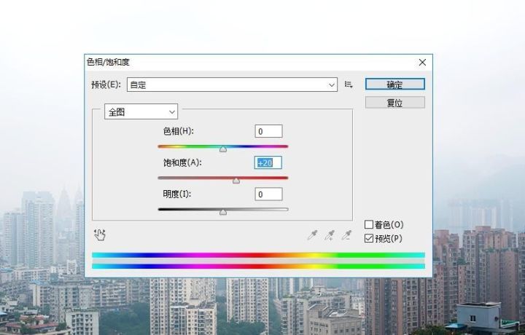The image size is (525, 335).
Task: Click the preset options menu icon
Action: click(x=349, y=84)
